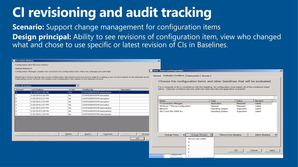Close Nwtr Stnd Conf Properties dialog
This screenshot has width=298, height=167.
(281, 70)
